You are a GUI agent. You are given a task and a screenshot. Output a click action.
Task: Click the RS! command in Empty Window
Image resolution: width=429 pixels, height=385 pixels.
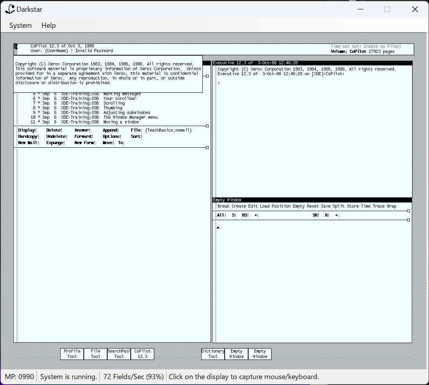245,215
